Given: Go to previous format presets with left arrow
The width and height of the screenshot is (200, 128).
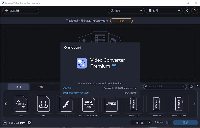Looking at the screenshot, I should coord(6,104).
